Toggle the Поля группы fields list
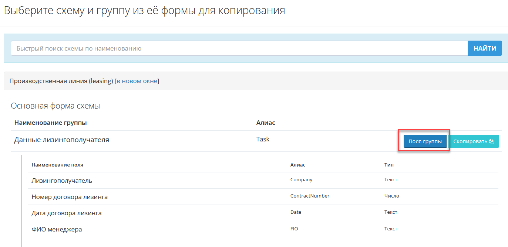The width and height of the screenshot is (508, 247). pyautogui.click(x=425, y=141)
